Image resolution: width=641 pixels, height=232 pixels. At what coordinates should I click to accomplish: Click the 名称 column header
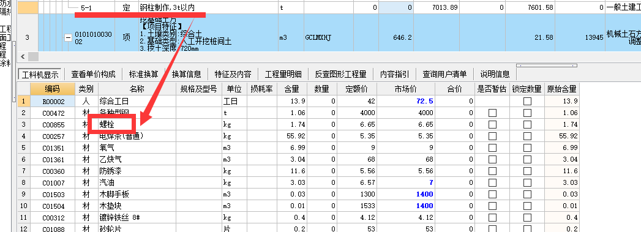(x=137, y=89)
